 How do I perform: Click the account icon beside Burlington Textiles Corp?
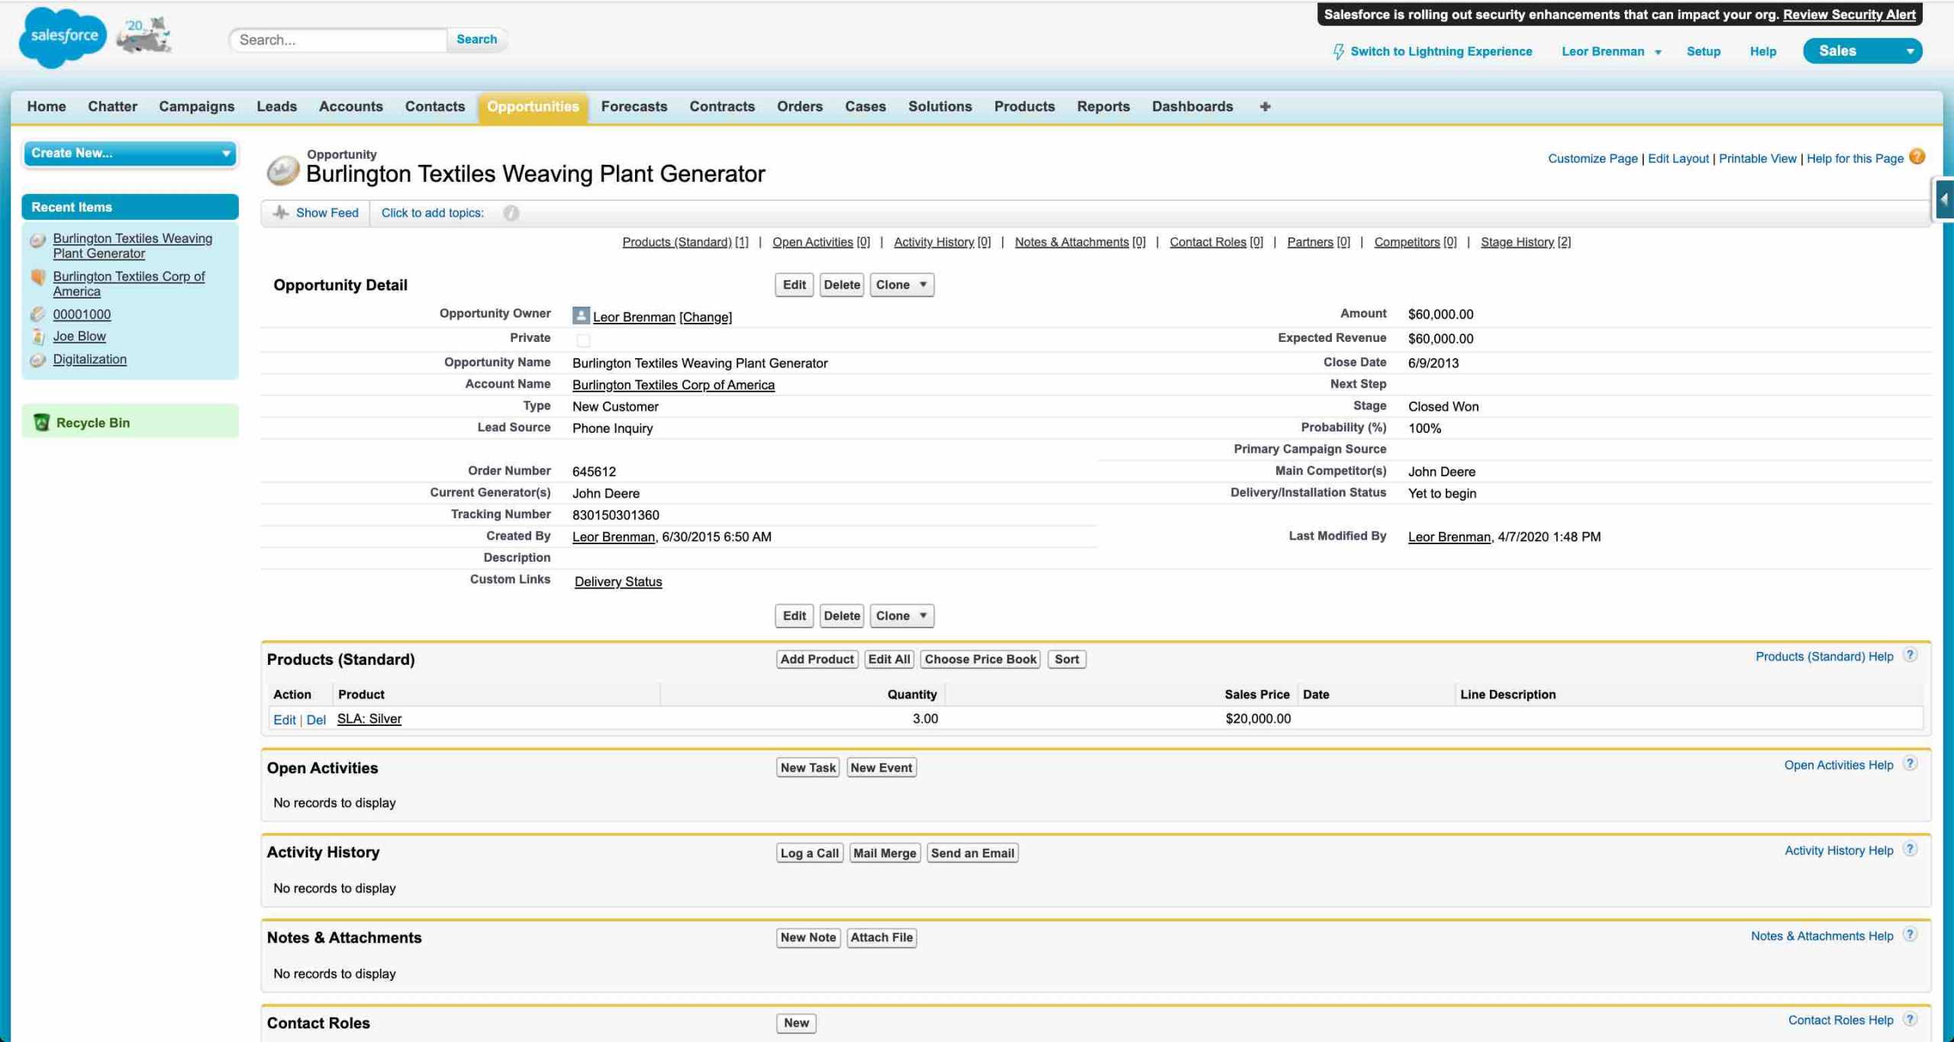pyautogui.click(x=37, y=278)
